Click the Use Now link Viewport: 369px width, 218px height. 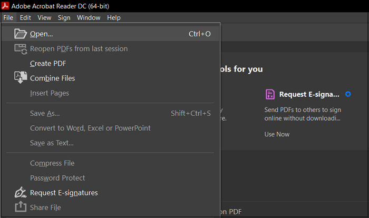click(x=277, y=134)
